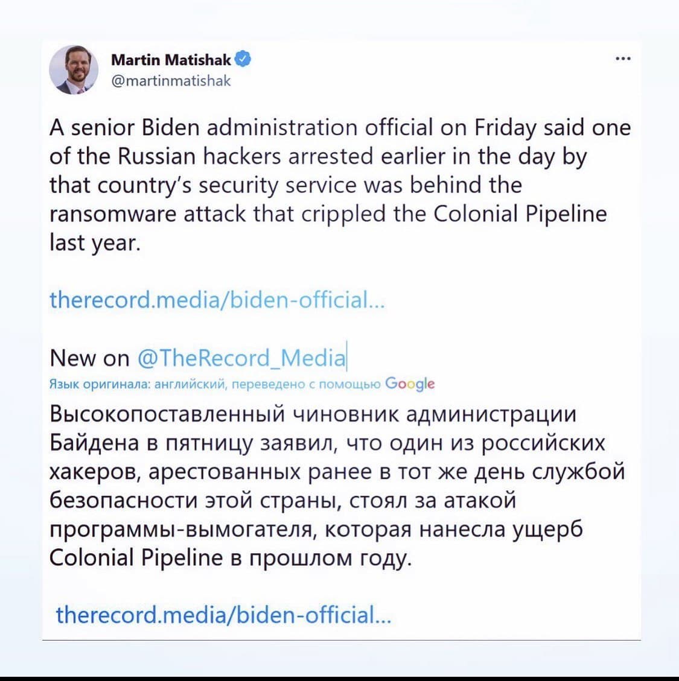679x681 pixels.
Task: Click the 'New on' text
Action: [x=89, y=358]
